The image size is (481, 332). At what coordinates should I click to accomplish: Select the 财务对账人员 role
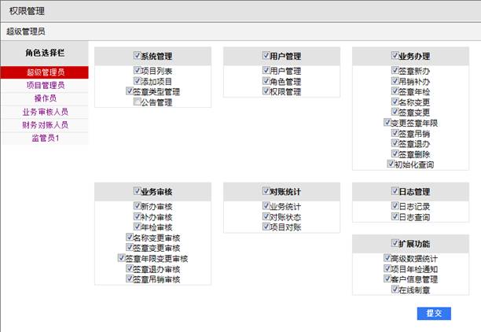[45, 125]
